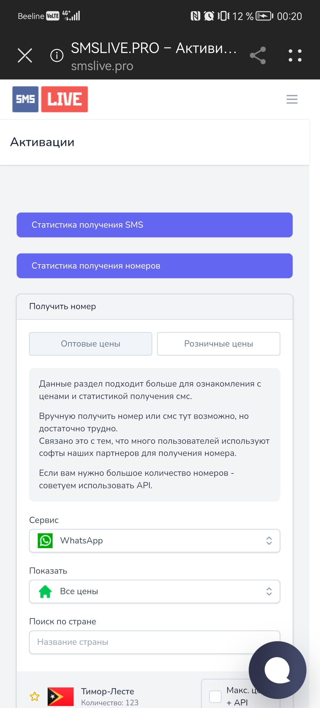
Task: Tap the share icon
Action: 258,55
